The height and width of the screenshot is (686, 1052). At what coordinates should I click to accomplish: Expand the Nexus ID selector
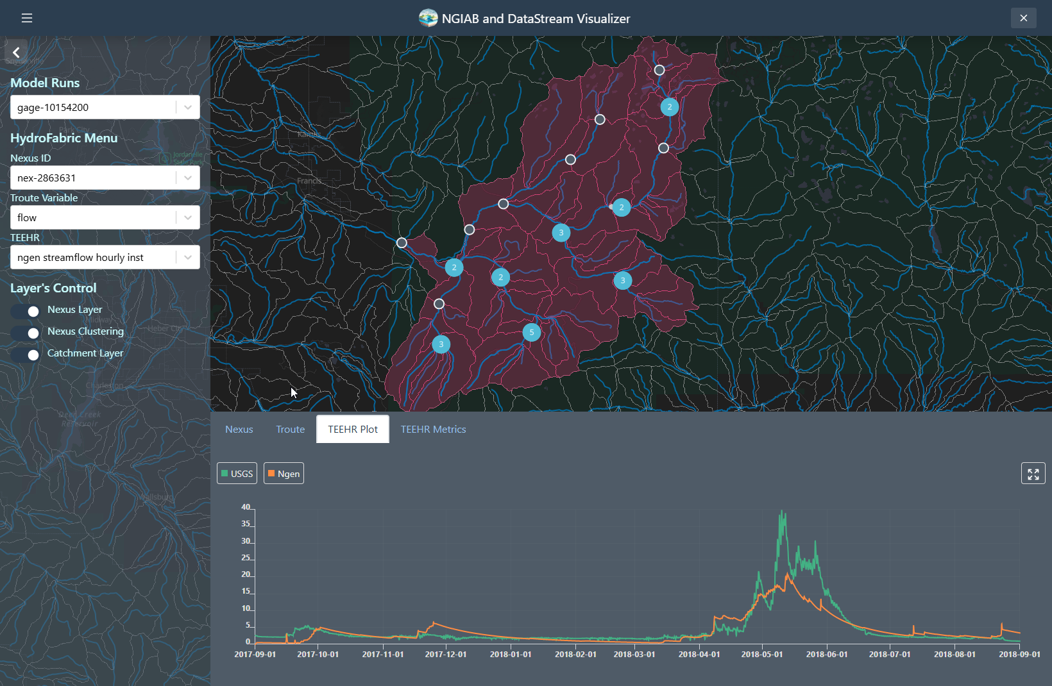point(187,178)
